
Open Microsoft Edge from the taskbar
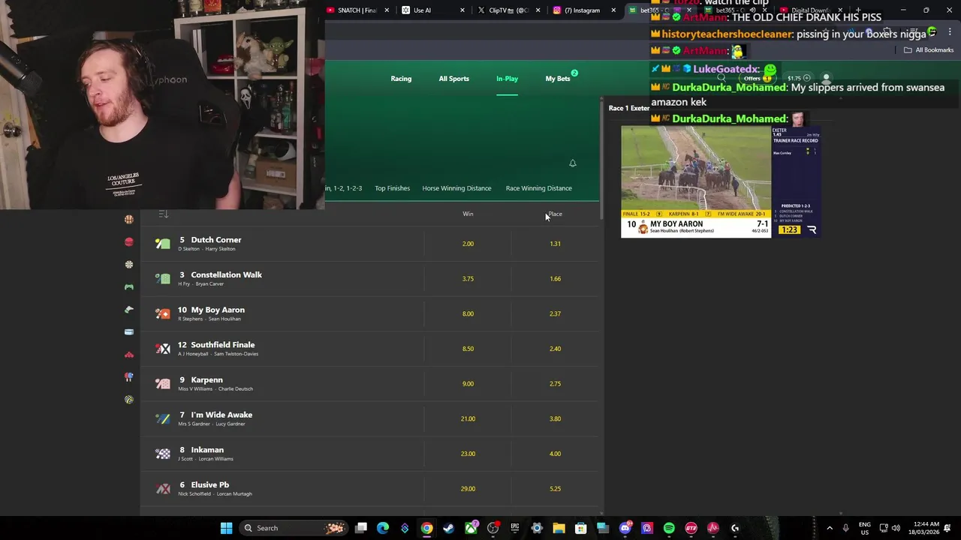coord(383,528)
